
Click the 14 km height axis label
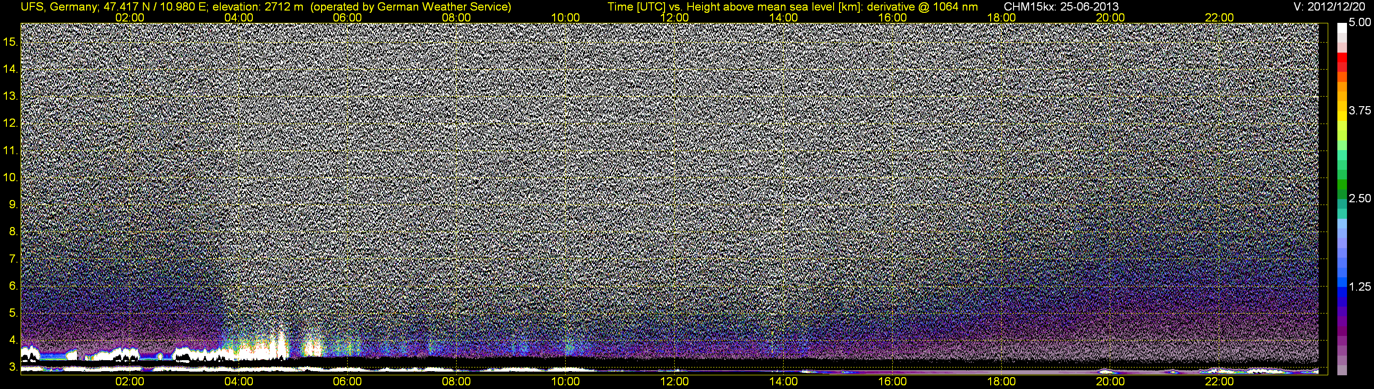click(x=11, y=69)
